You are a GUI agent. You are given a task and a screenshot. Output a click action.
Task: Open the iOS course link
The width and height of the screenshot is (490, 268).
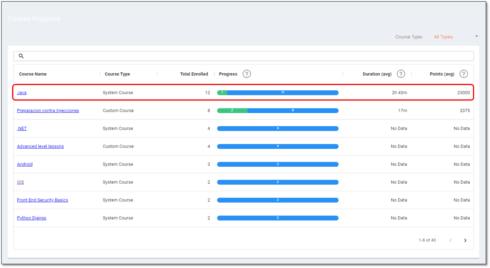click(x=20, y=182)
